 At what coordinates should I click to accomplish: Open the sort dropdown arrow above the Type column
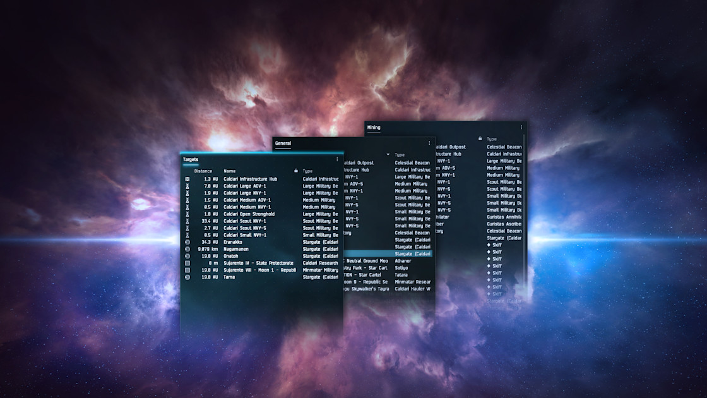coord(388,154)
